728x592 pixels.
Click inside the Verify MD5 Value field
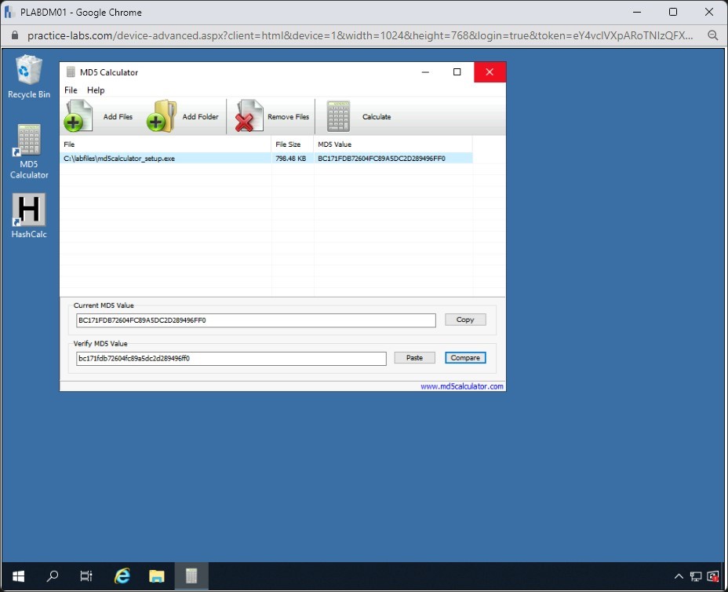pyautogui.click(x=231, y=358)
